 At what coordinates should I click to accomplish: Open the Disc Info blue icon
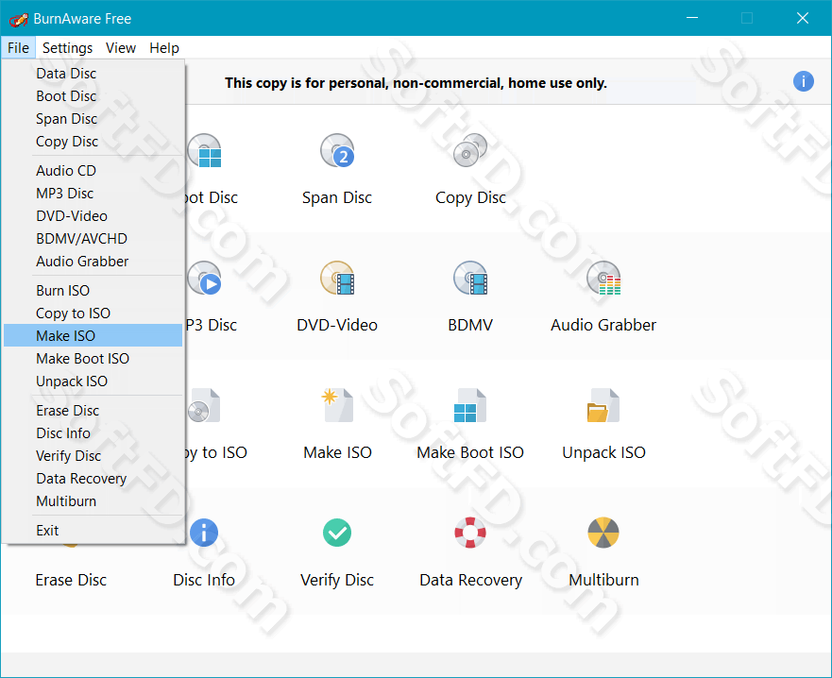coord(204,533)
